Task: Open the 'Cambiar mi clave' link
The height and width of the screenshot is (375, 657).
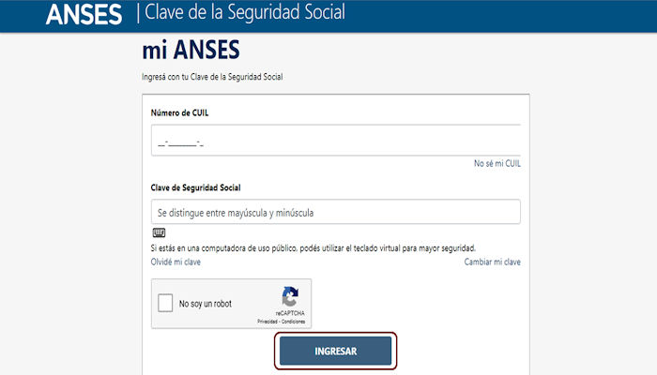Action: (492, 262)
